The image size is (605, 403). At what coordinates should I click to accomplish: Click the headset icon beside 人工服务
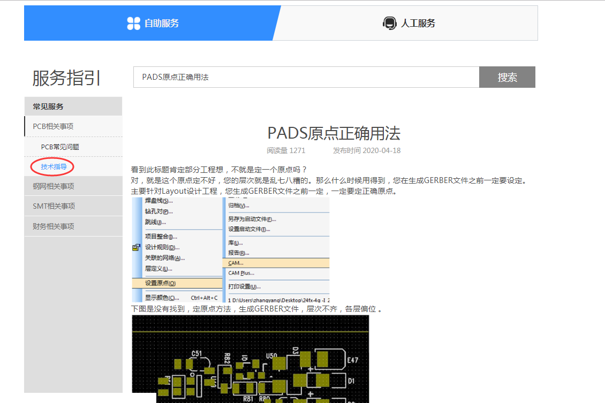(389, 23)
